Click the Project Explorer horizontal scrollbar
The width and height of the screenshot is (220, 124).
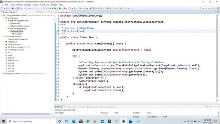click(x=26, y=114)
